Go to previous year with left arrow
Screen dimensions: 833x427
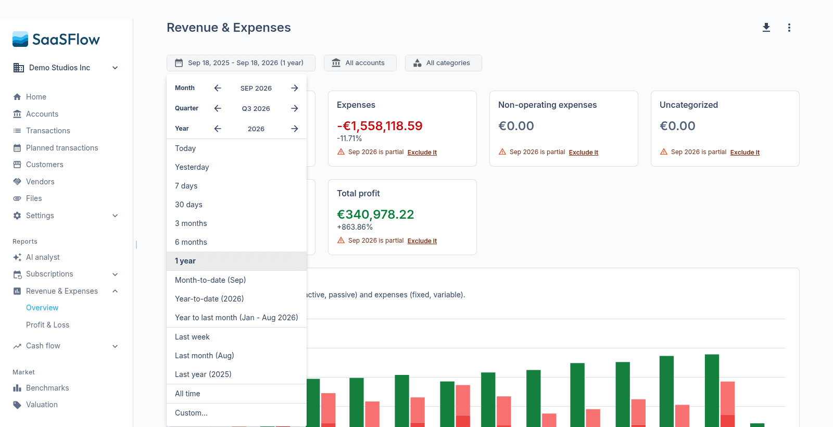tap(218, 129)
